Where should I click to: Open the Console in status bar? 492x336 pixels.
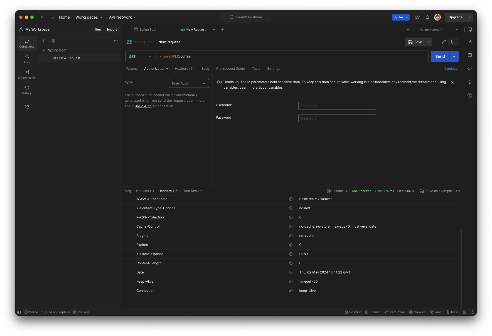(x=81, y=312)
